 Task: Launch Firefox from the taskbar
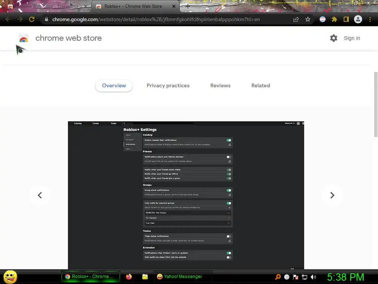[x=129, y=277]
